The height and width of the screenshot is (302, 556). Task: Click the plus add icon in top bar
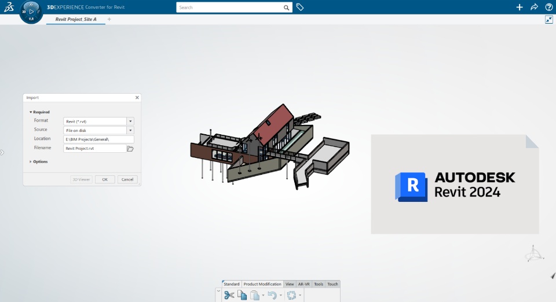(x=520, y=7)
